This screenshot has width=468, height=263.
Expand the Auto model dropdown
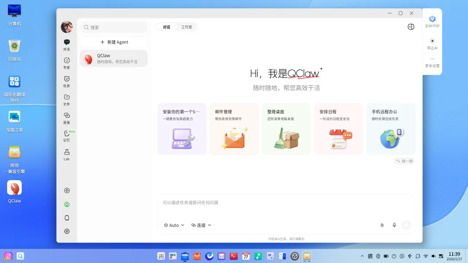(x=174, y=225)
